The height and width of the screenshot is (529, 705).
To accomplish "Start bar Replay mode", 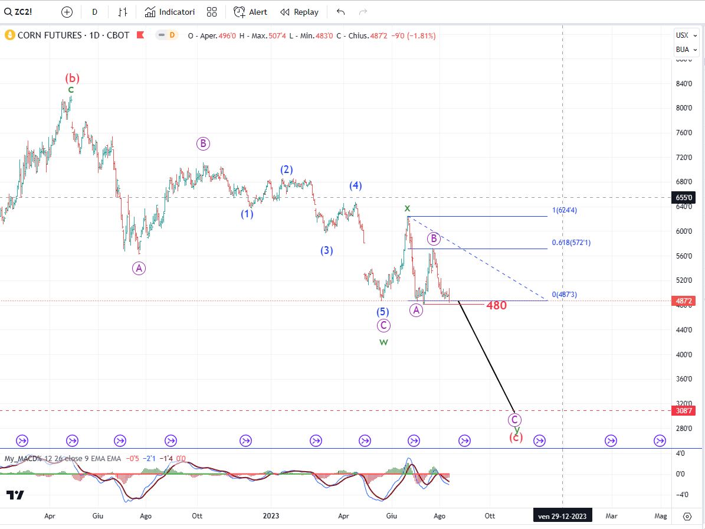I will pos(300,12).
